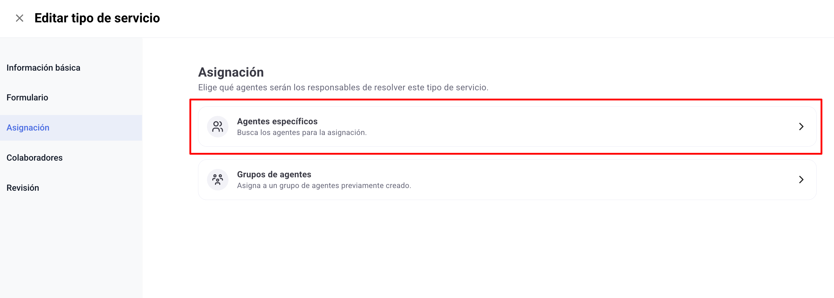Click the Asignación main heading

click(231, 72)
